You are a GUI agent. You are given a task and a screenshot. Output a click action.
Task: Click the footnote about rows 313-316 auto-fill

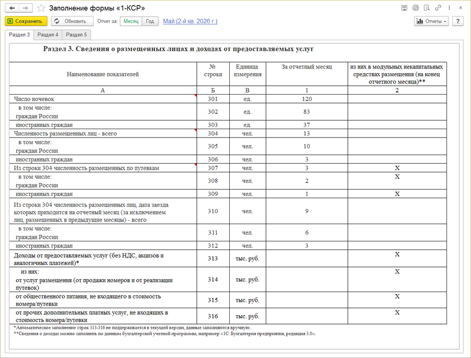pos(132,328)
